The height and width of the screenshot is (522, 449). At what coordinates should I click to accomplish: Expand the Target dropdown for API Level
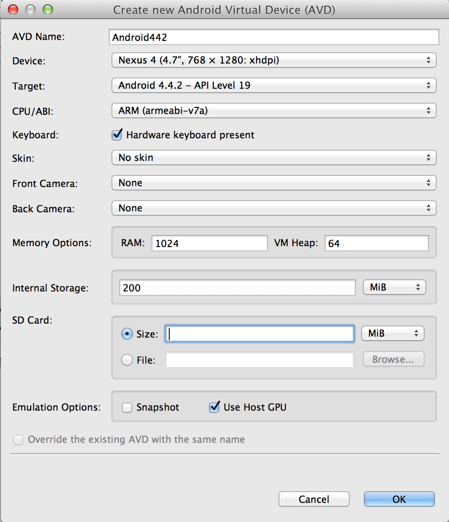(x=273, y=86)
